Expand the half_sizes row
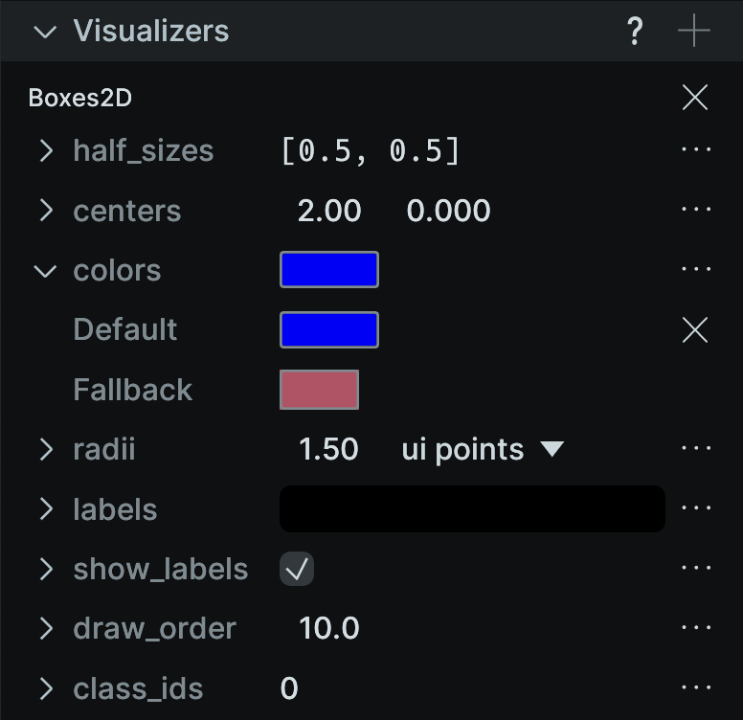 [x=46, y=150]
